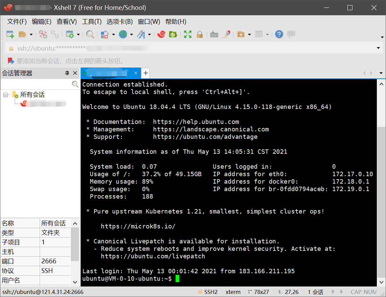
Task: Click the highlight pen toolbar icon
Action: point(226,34)
